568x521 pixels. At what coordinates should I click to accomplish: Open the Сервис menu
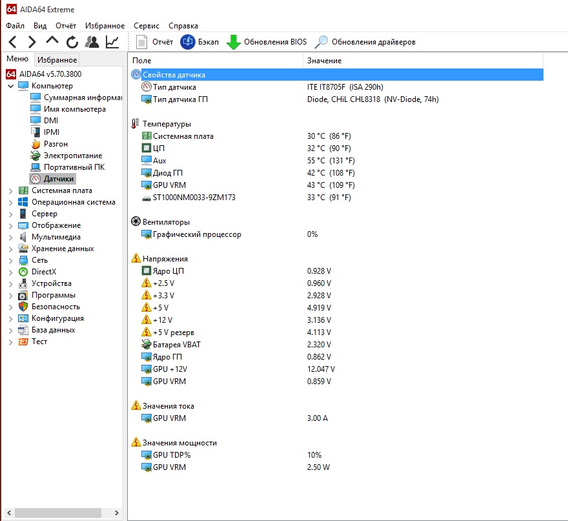pos(147,26)
